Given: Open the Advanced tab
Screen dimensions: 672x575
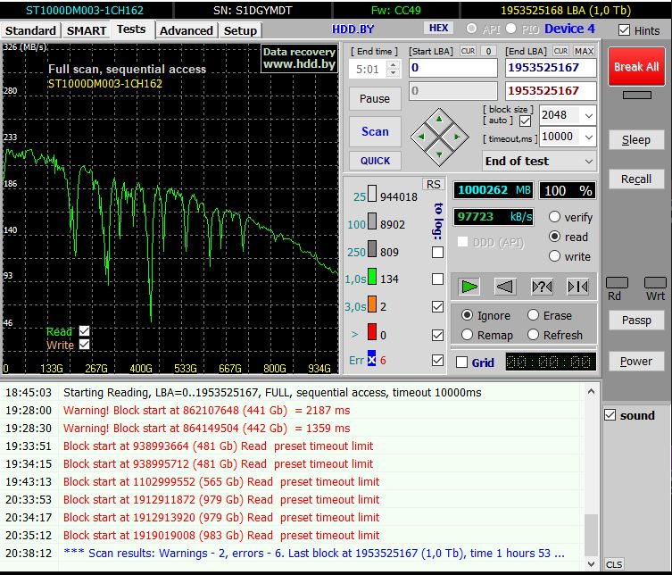Looking at the screenshot, I should coord(187,30).
